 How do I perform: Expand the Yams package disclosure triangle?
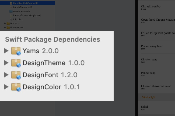[6, 51]
